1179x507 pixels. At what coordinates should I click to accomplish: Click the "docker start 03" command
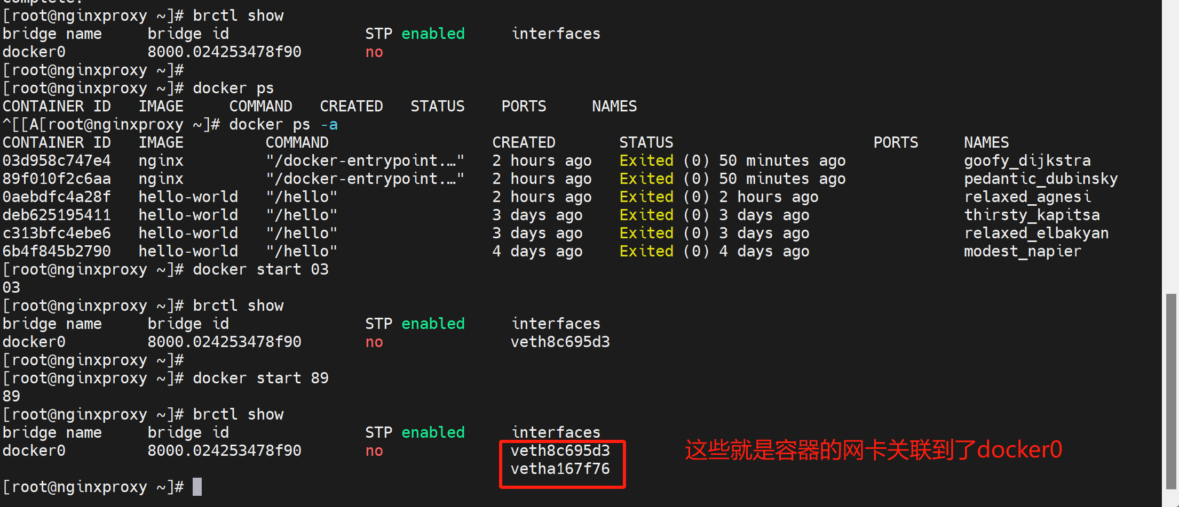pyautogui.click(x=260, y=269)
